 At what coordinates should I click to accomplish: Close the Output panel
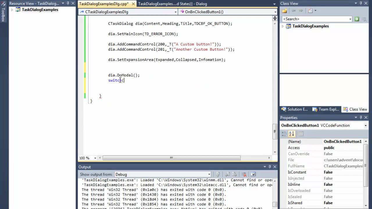coord(275,167)
